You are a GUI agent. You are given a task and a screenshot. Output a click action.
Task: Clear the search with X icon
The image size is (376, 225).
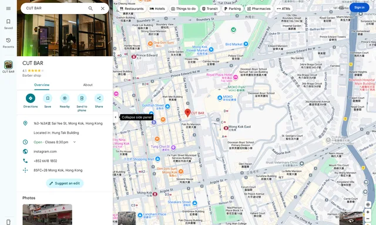(103, 8)
